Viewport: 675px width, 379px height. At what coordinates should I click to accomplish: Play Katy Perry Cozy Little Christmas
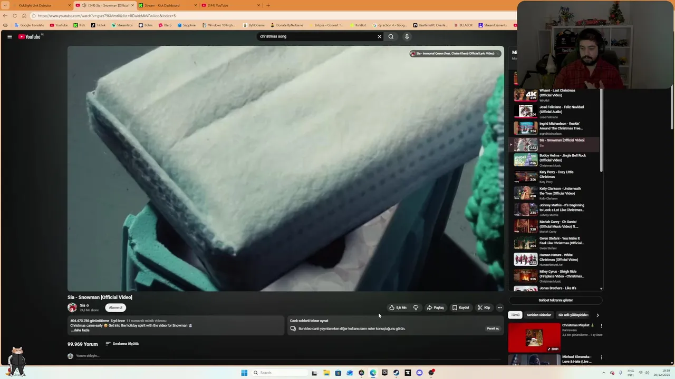tap(555, 176)
